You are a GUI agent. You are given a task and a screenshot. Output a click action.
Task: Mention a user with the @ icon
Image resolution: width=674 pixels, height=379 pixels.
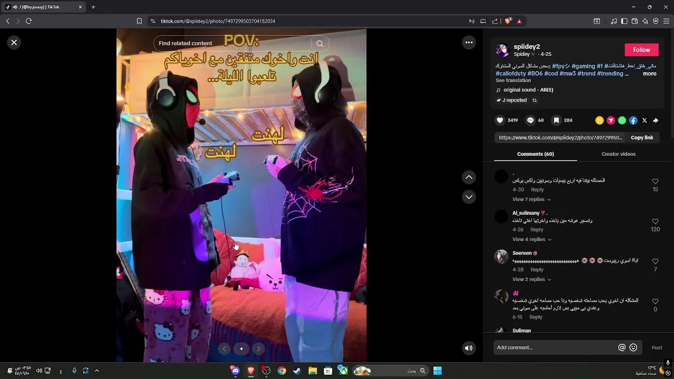pyautogui.click(x=622, y=347)
